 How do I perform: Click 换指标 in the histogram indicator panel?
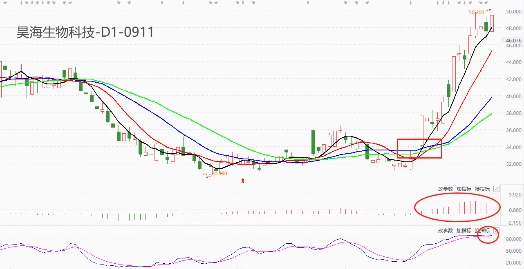click(x=482, y=189)
